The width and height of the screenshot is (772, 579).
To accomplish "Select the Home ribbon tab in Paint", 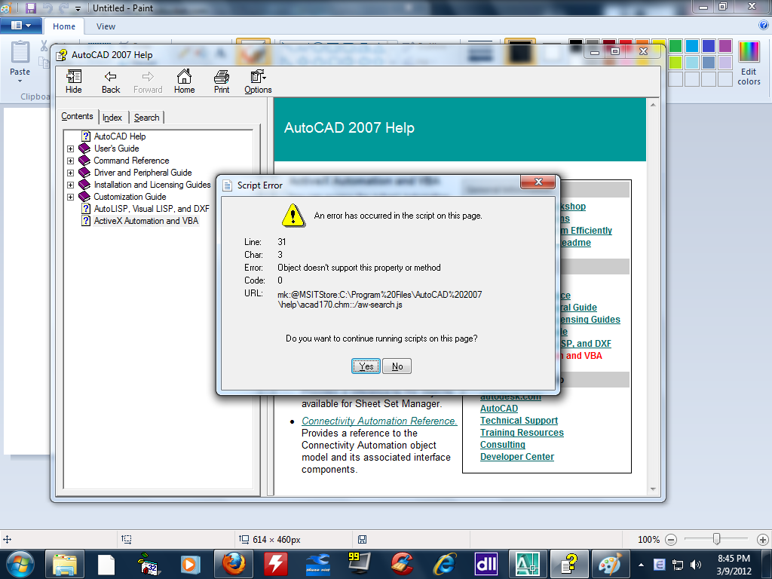I will [64, 26].
